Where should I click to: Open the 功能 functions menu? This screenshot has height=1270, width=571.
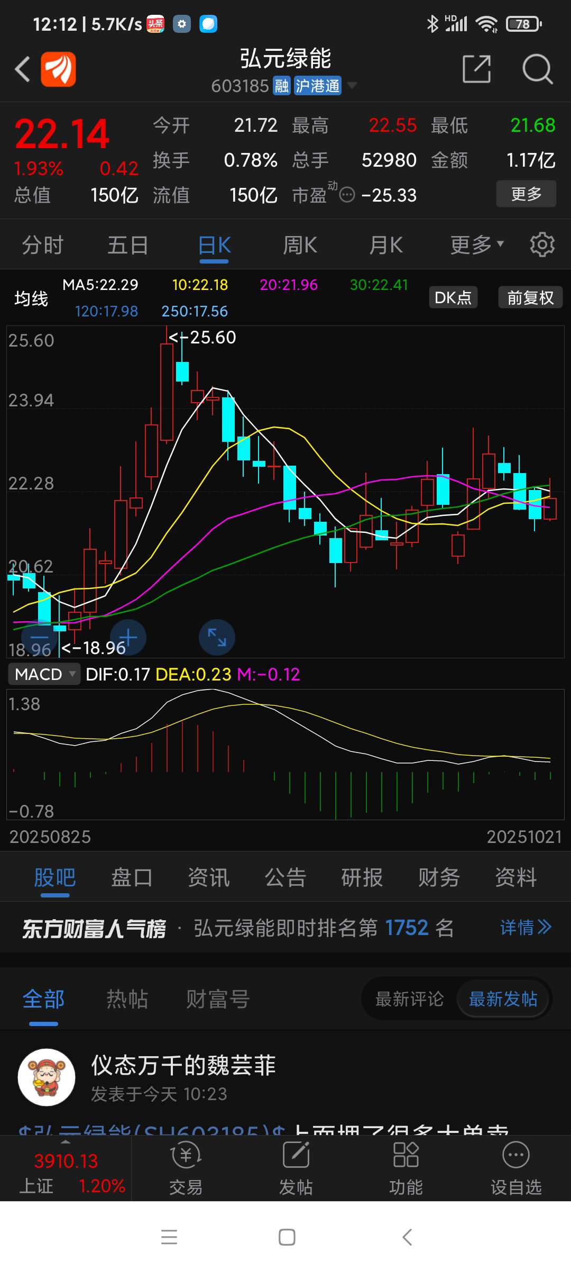coord(406,1168)
